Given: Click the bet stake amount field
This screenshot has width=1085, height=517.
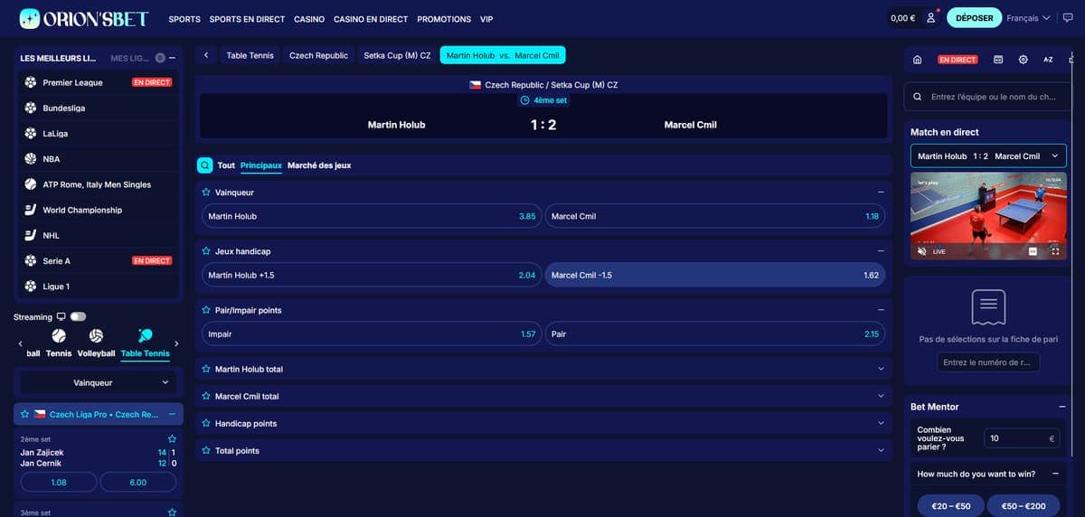Looking at the screenshot, I should tap(1021, 438).
